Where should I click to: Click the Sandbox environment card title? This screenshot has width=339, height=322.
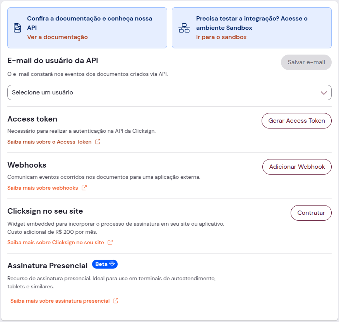click(252, 23)
